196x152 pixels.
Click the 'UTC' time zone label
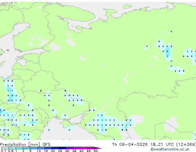170,145
